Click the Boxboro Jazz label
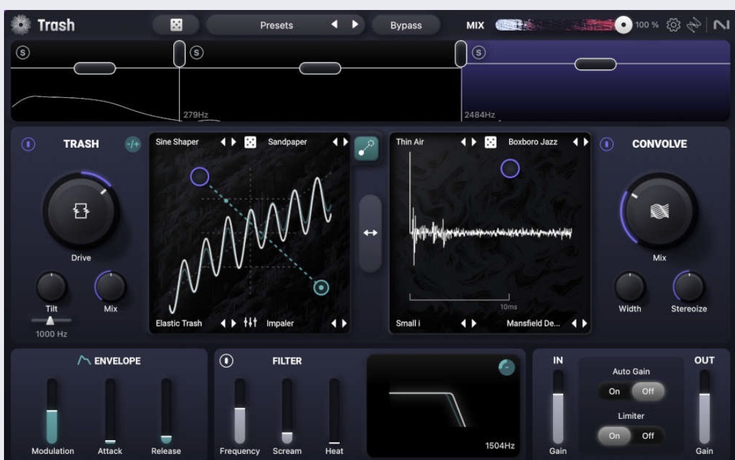The width and height of the screenshot is (735, 460). click(533, 142)
